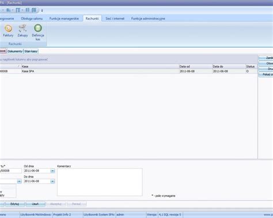273x218 pixels.
Task: Sort by Status column header
Action: (x=251, y=67)
